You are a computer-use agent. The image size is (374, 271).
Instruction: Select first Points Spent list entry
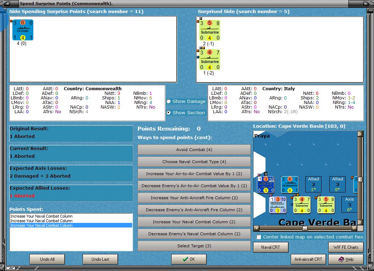[71, 216]
